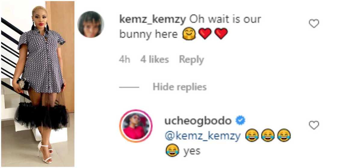
Task: Collapse the thread with Hide replies
Action: [180, 87]
